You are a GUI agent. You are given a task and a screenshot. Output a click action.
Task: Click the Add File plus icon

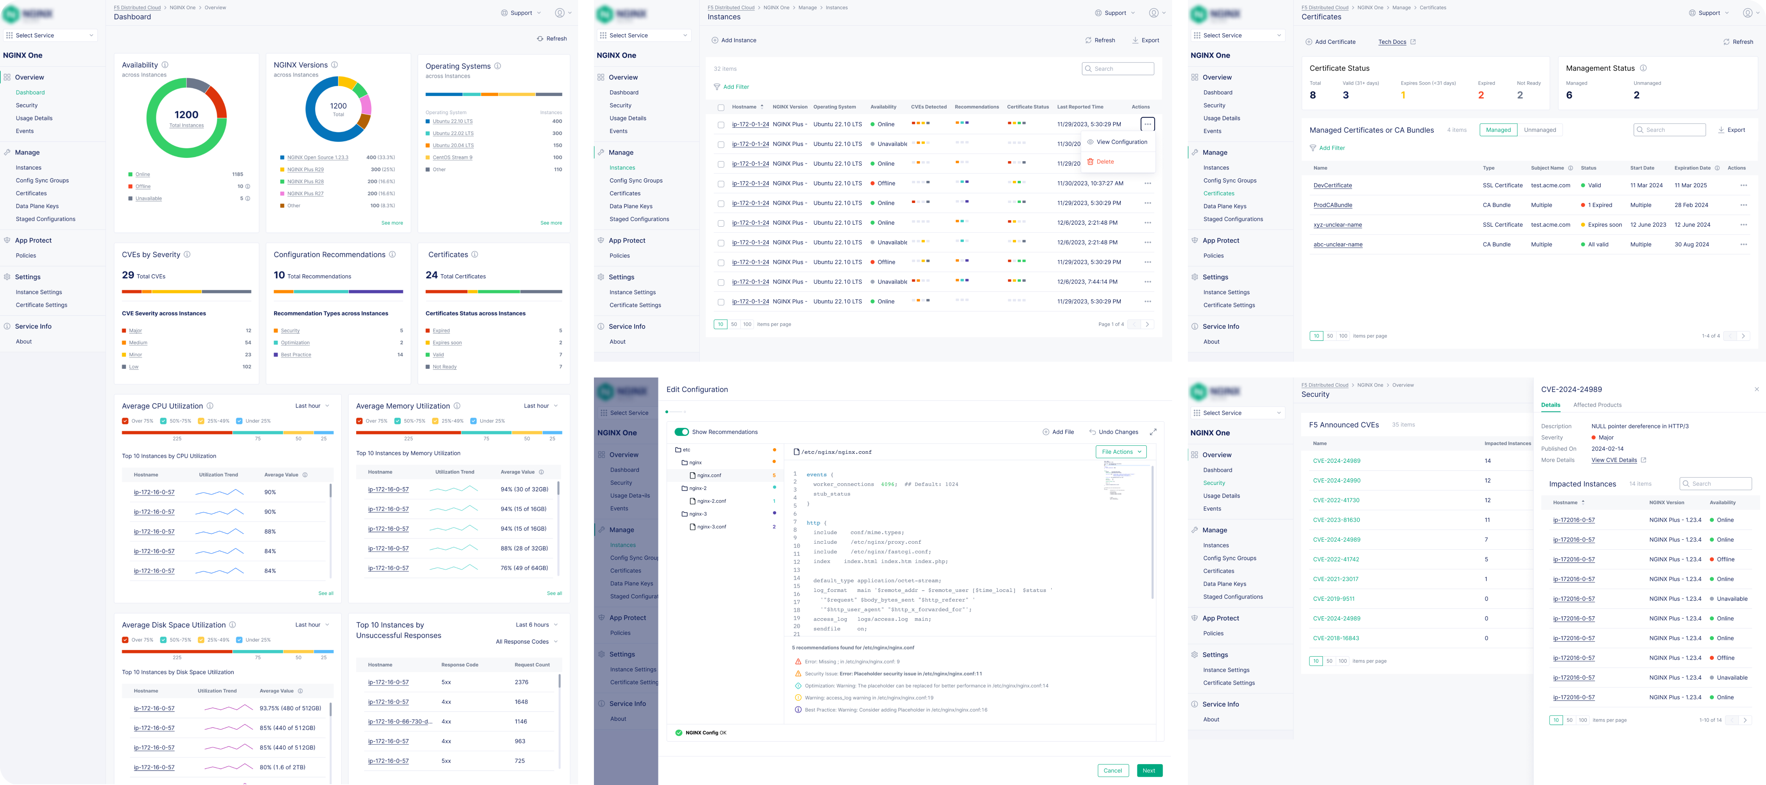1045,432
